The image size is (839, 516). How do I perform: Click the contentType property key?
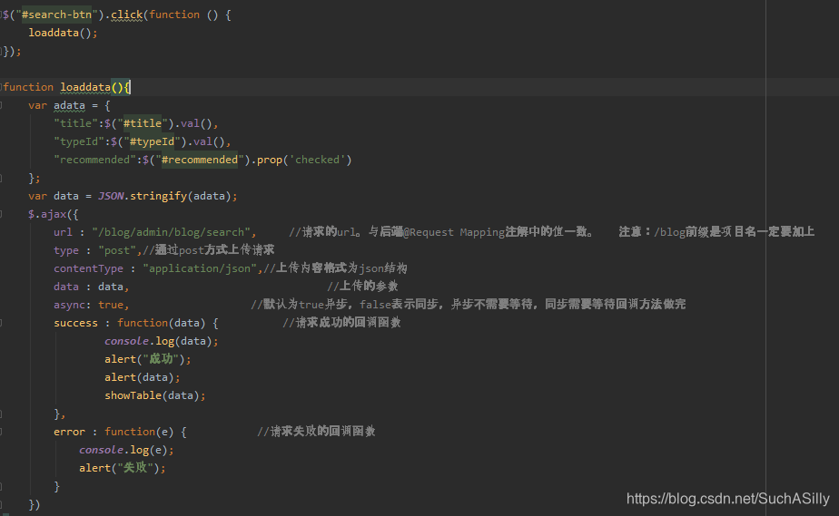pos(88,268)
